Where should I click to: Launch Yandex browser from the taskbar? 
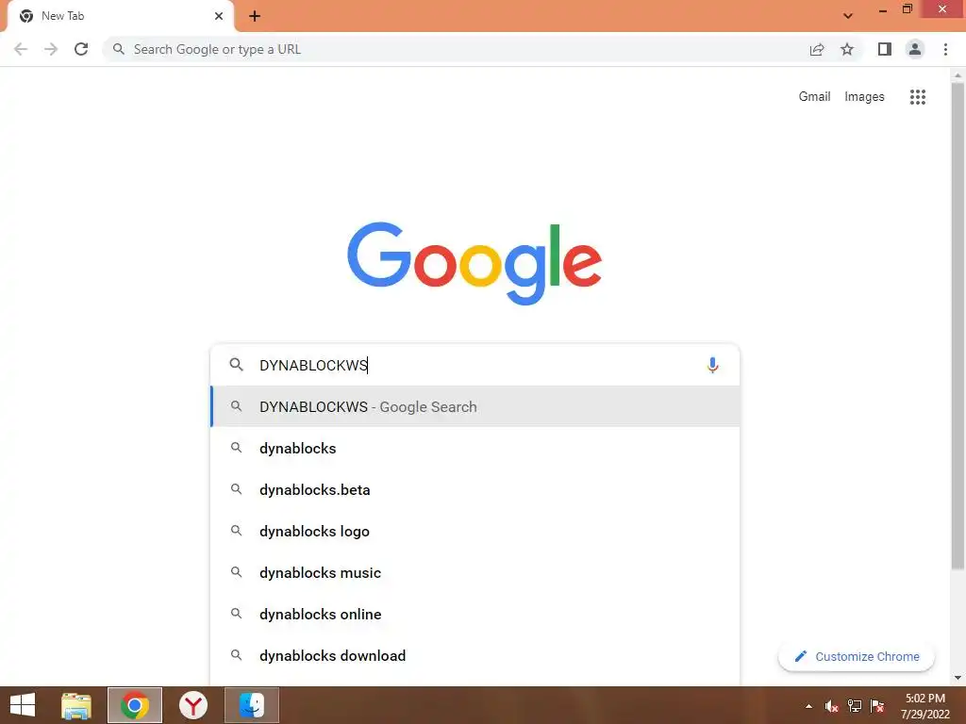coord(193,705)
